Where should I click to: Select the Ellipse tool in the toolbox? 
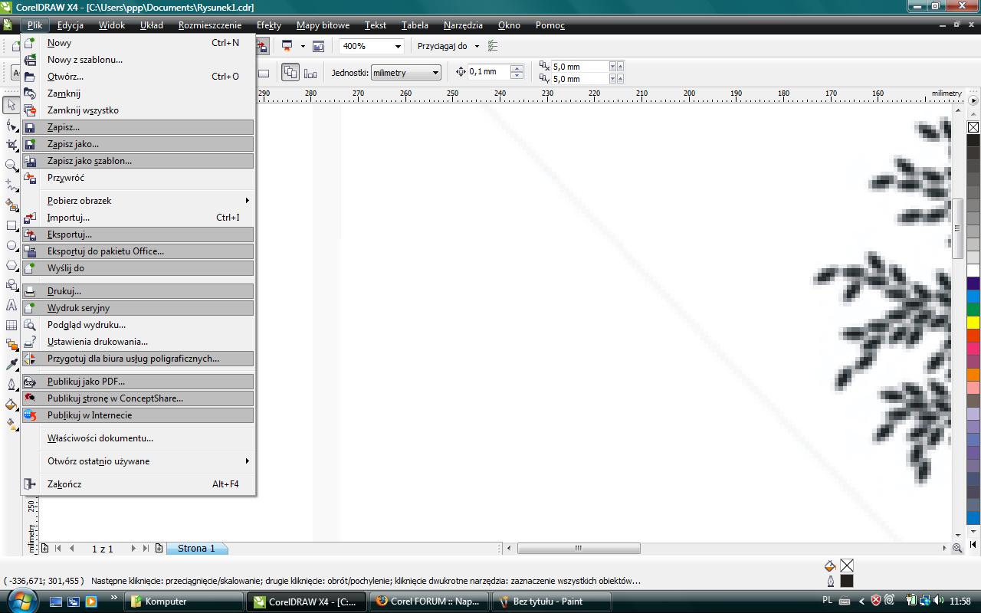11,245
